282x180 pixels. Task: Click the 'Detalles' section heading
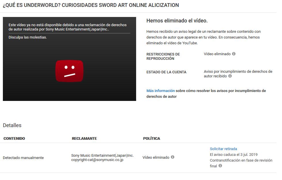pos(12,125)
